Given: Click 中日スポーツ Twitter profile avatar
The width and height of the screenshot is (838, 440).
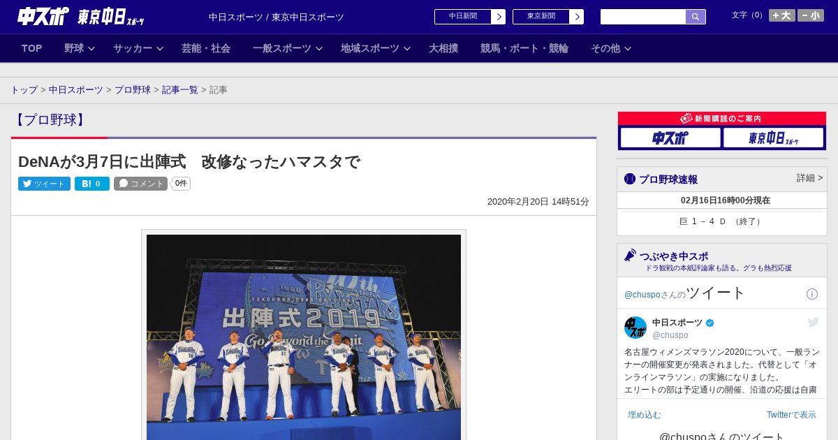Looking at the screenshot, I should pos(635,328).
